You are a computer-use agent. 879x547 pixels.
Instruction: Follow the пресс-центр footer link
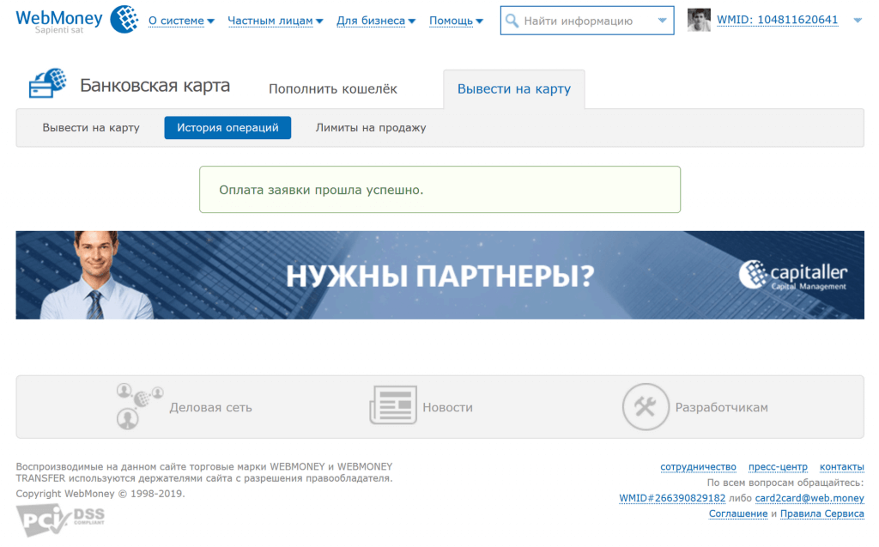point(778,467)
